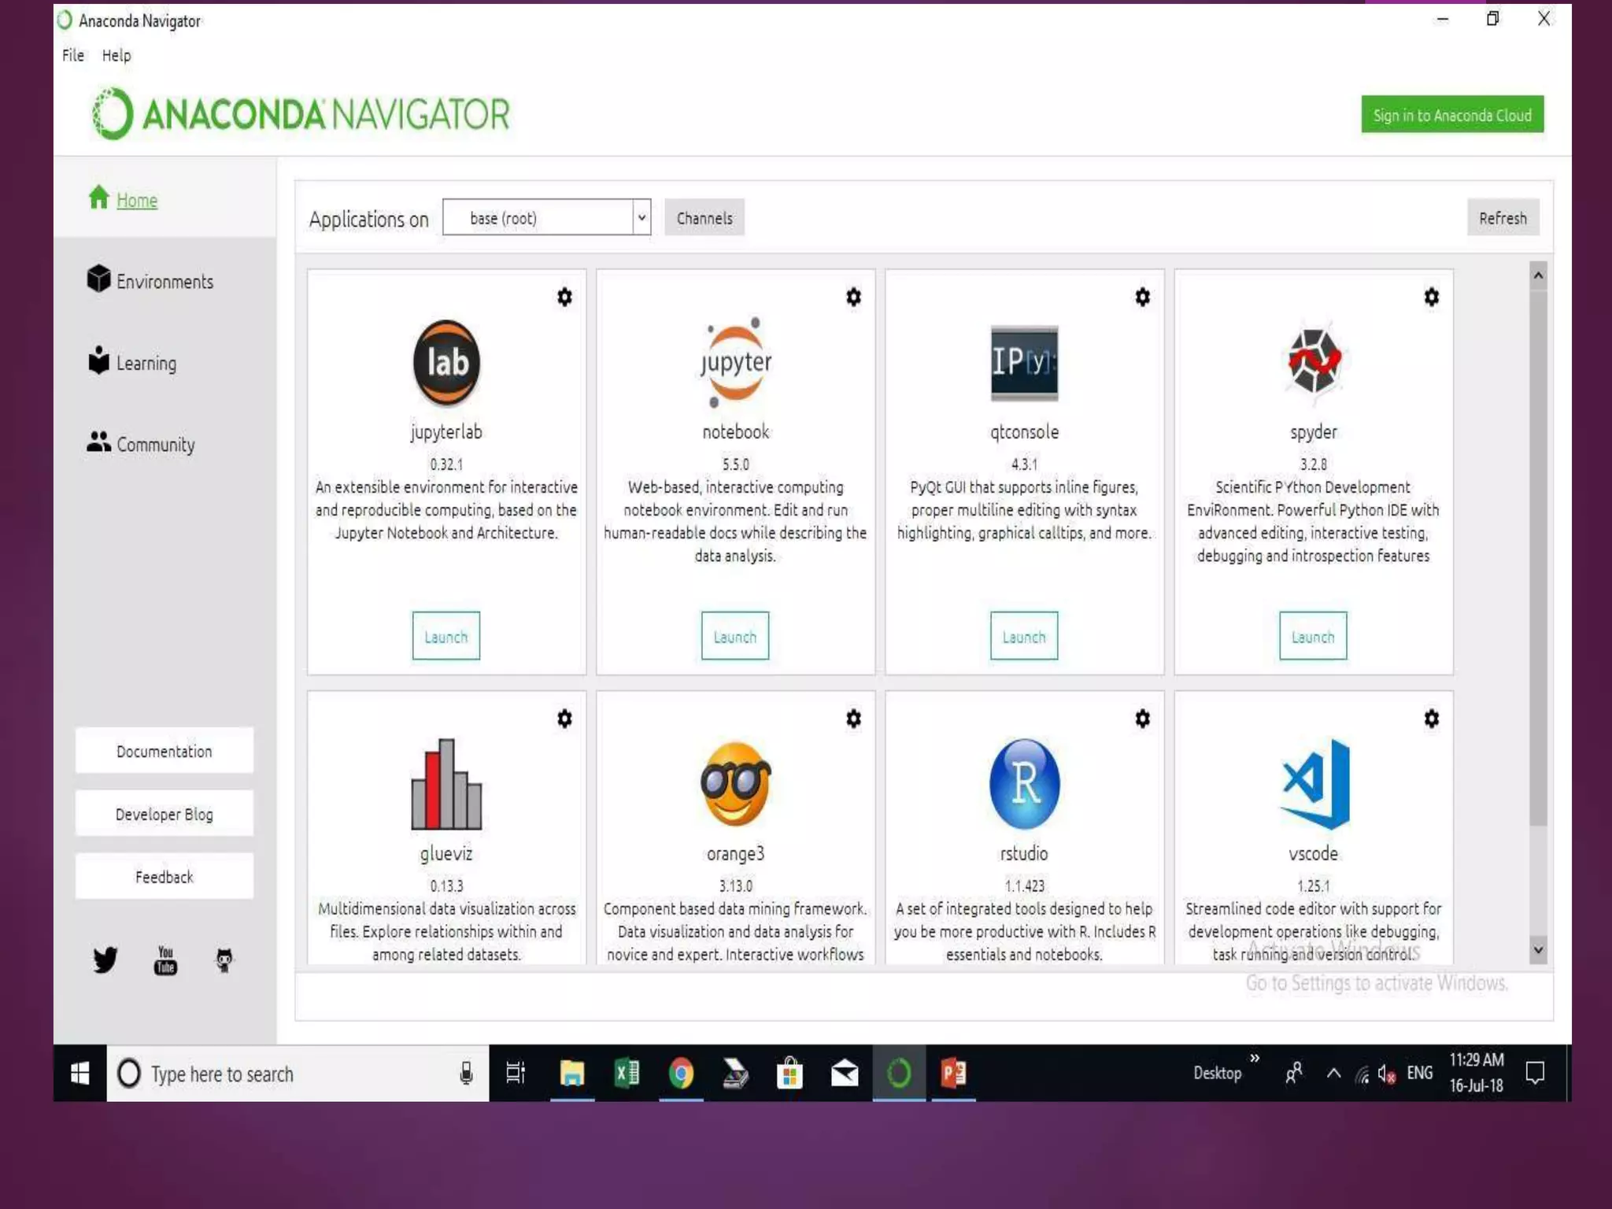The width and height of the screenshot is (1612, 1209).
Task: Click the GitHub octocat icon
Action: click(x=224, y=959)
